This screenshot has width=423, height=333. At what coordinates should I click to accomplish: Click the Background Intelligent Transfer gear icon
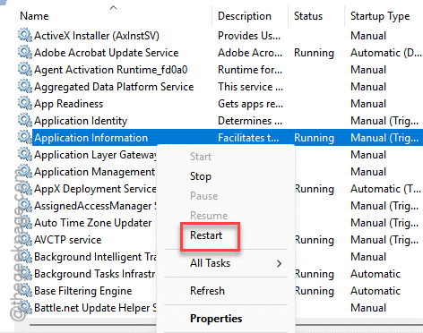pyautogui.click(x=25, y=256)
